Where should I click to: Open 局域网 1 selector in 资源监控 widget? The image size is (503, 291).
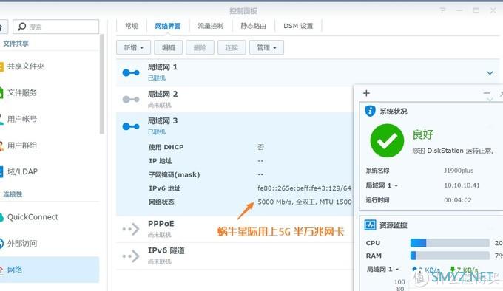382,270
